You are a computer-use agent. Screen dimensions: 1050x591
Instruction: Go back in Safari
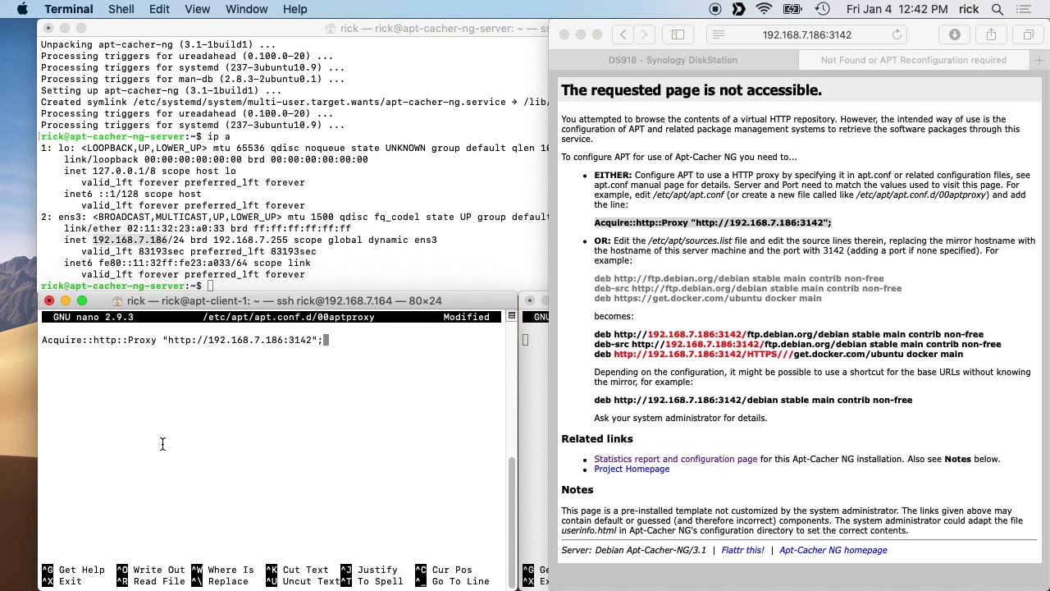coord(623,34)
